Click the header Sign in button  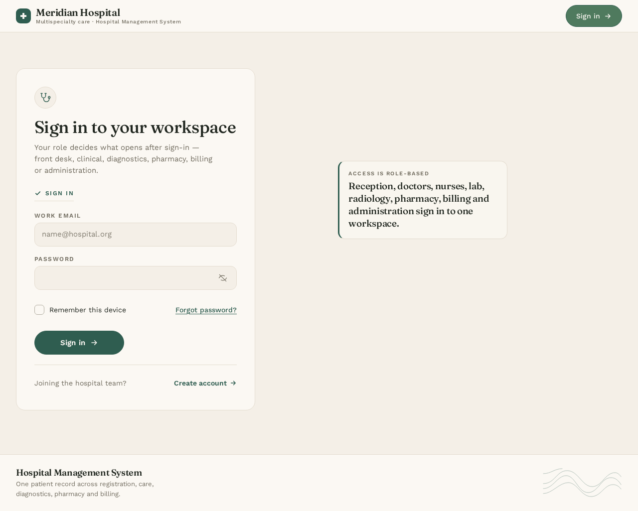594,16
